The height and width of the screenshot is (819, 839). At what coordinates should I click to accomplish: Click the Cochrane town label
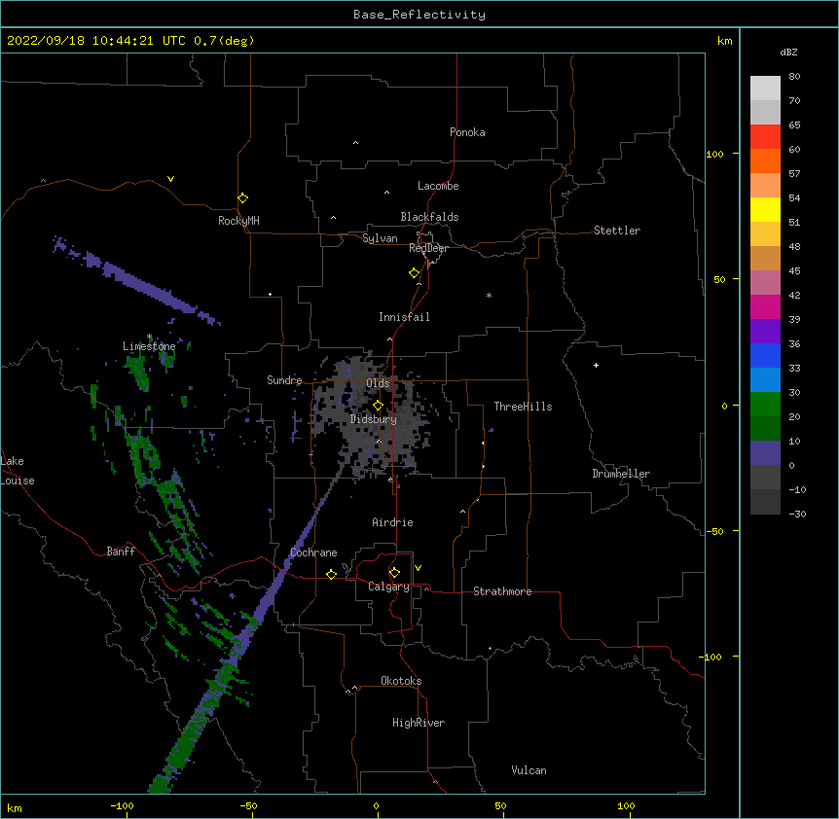pos(313,552)
